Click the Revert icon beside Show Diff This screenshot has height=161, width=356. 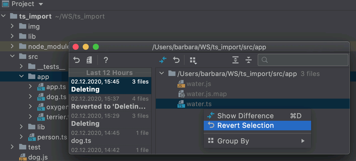pos(176,60)
